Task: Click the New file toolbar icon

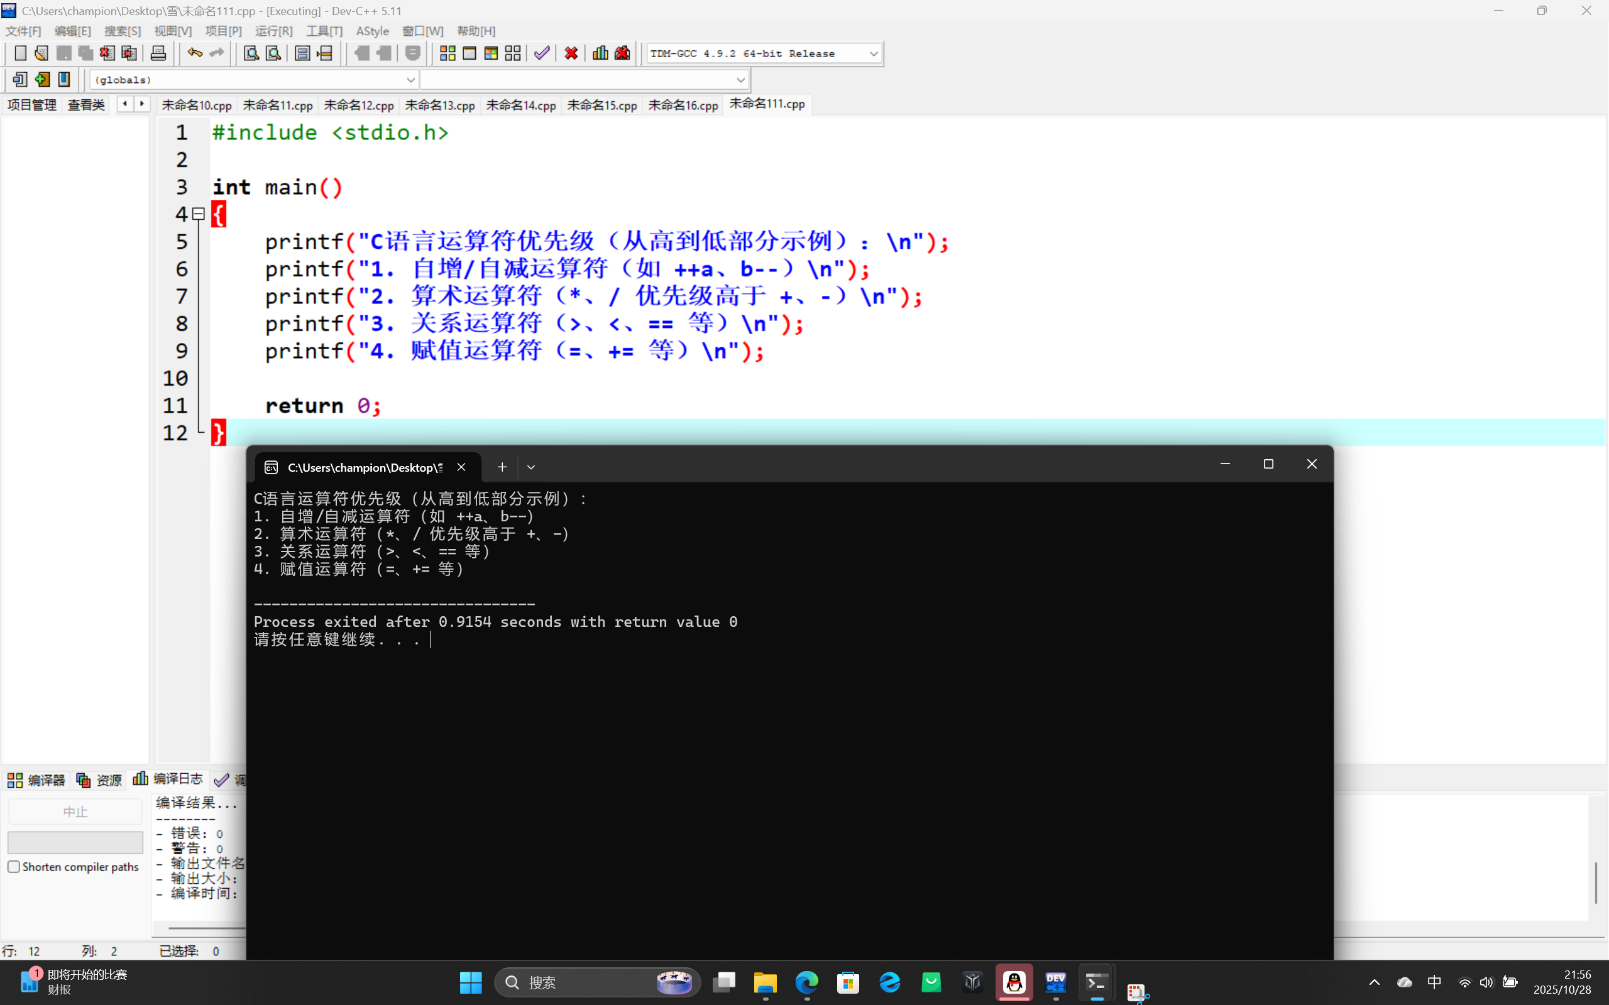Action: click(20, 53)
